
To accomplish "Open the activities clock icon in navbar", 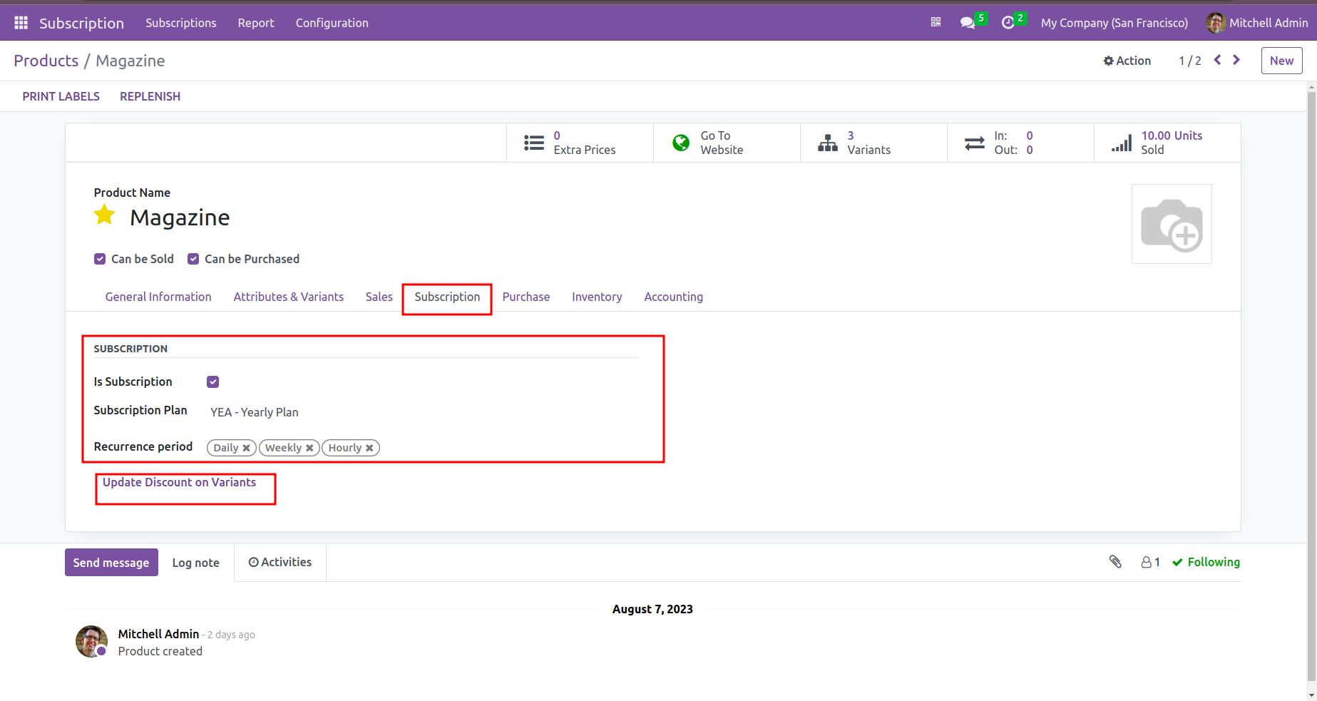I will click(x=1008, y=23).
